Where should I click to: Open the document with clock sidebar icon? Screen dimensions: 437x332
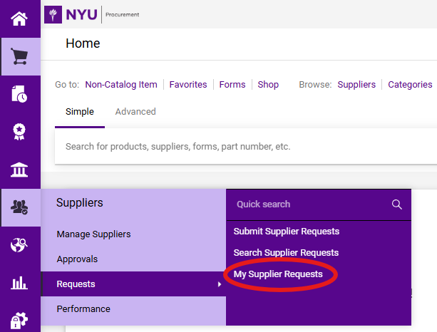[x=20, y=94]
